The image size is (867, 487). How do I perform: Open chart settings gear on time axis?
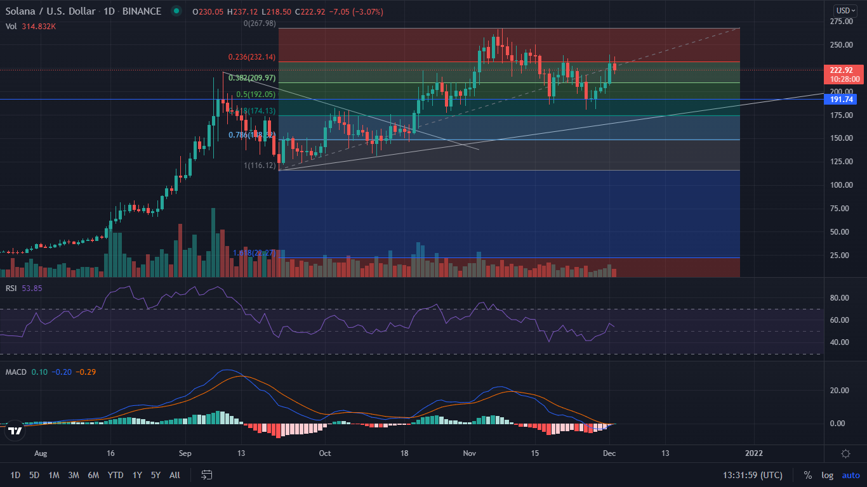[845, 453]
